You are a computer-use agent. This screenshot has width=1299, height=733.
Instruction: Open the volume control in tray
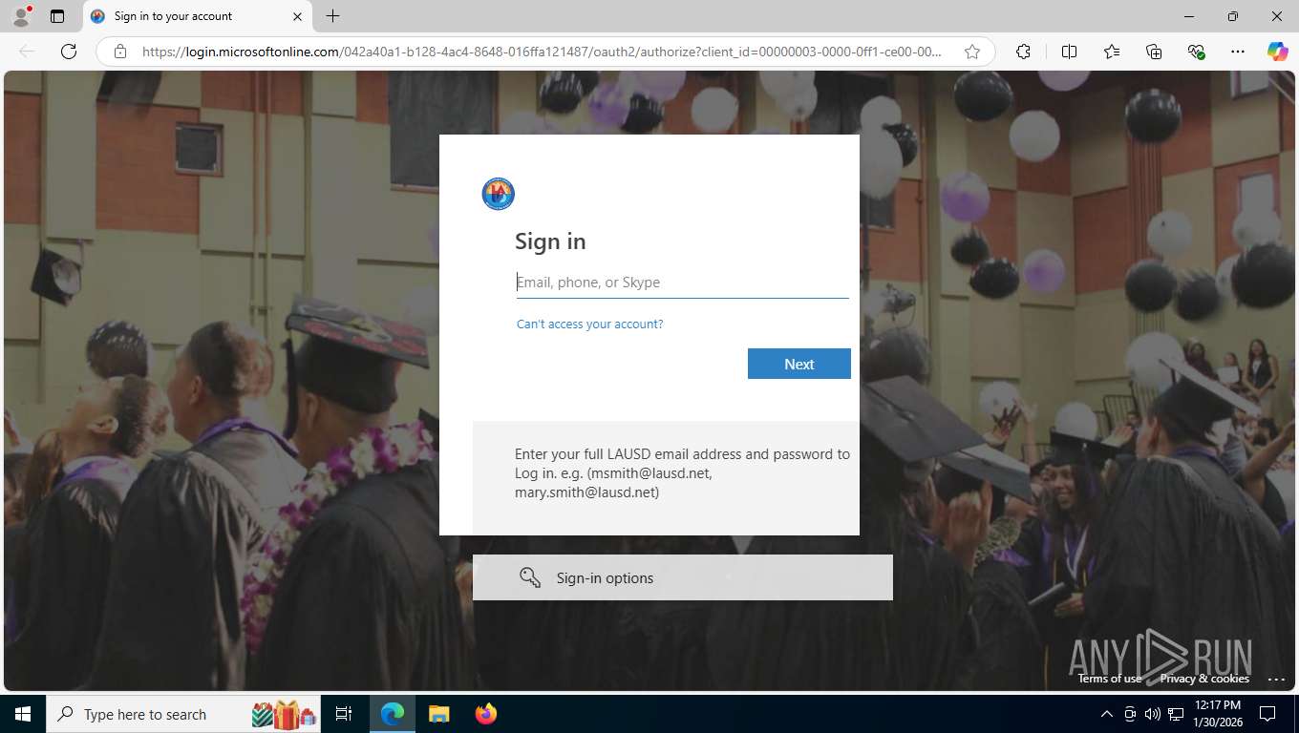(x=1152, y=714)
